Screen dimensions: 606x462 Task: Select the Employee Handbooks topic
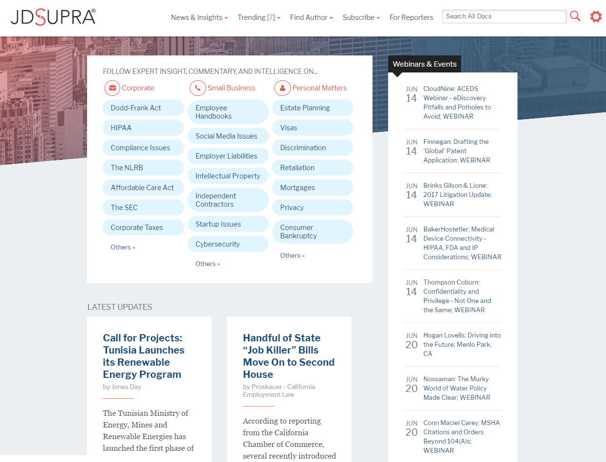click(228, 112)
